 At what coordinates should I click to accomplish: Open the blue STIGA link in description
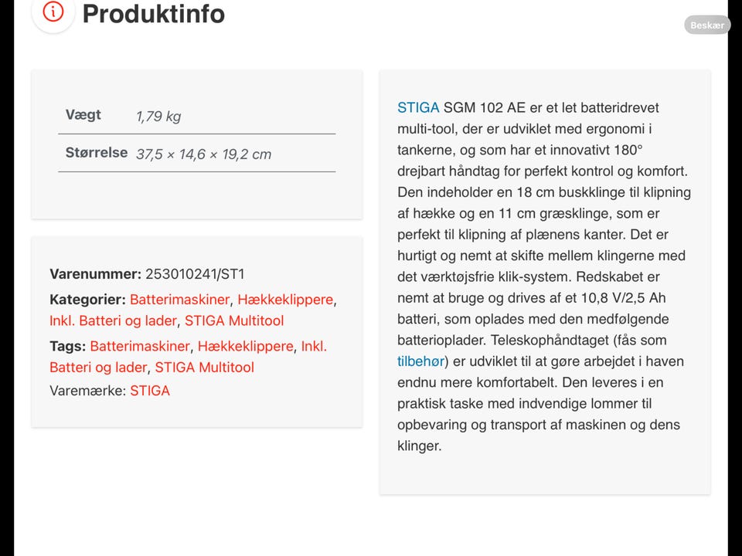pos(418,107)
